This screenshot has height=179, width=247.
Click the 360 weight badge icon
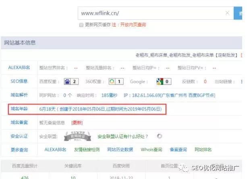[112, 82]
